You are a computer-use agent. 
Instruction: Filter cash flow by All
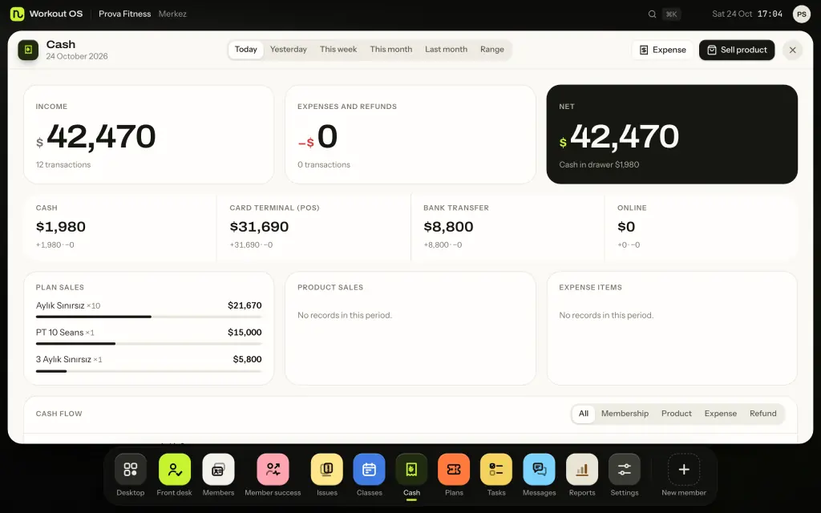(x=584, y=414)
